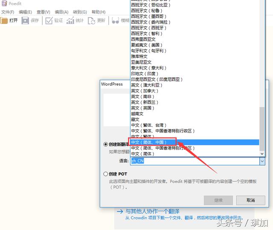Select 亚美尼亚文 in the language list
The image size is (273, 230).
[x=195, y=62]
